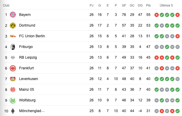
Task: Select the FC Union Berlin name
Action: tap(32, 36)
